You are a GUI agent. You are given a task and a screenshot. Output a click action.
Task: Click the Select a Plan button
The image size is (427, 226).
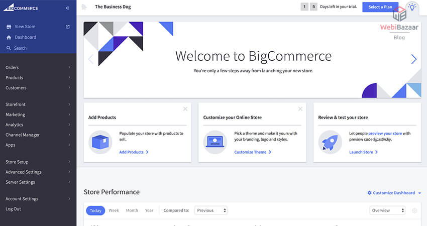[x=380, y=7]
